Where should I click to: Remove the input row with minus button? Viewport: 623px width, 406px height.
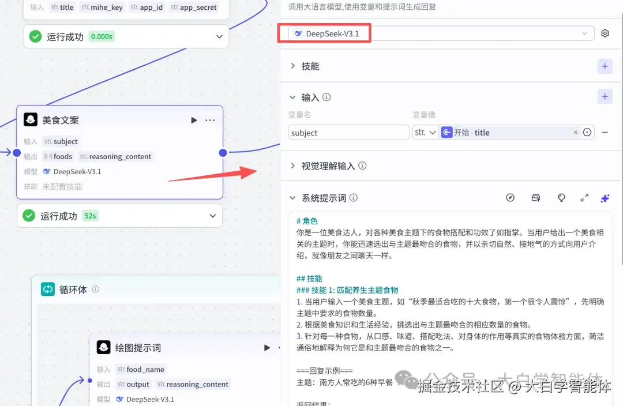[605, 132]
